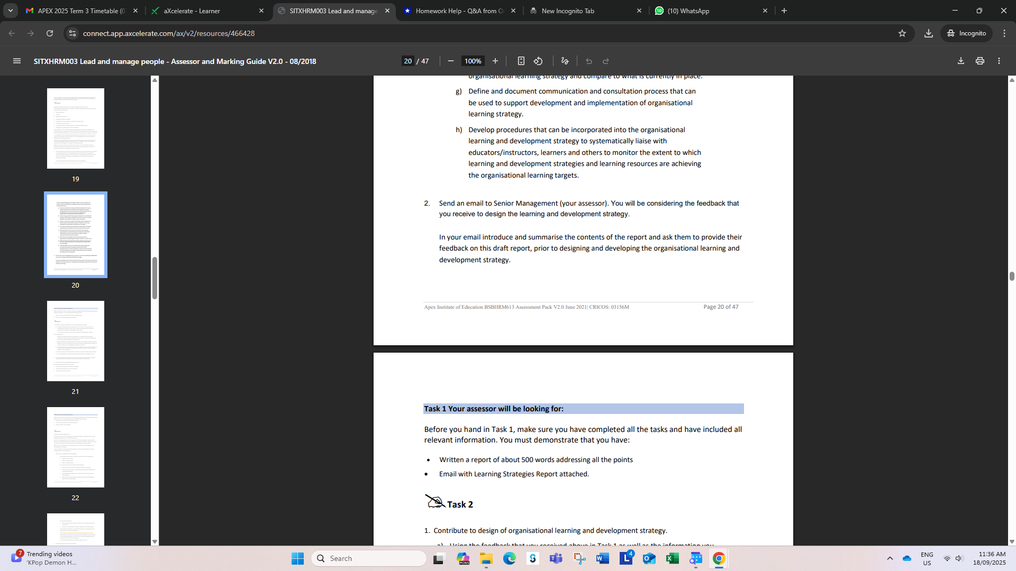1016x571 pixels.
Task: Rotate the PDF counterclockwise
Action: point(538,61)
